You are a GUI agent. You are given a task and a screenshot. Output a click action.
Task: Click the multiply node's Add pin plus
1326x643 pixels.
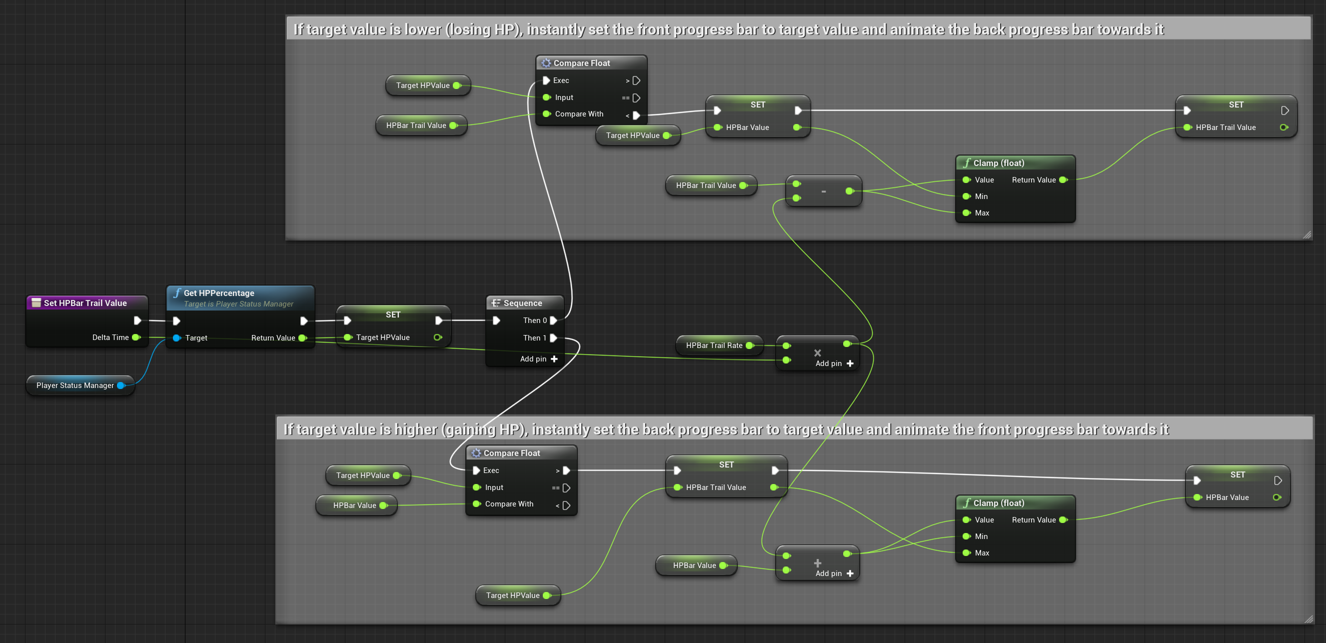(x=850, y=363)
